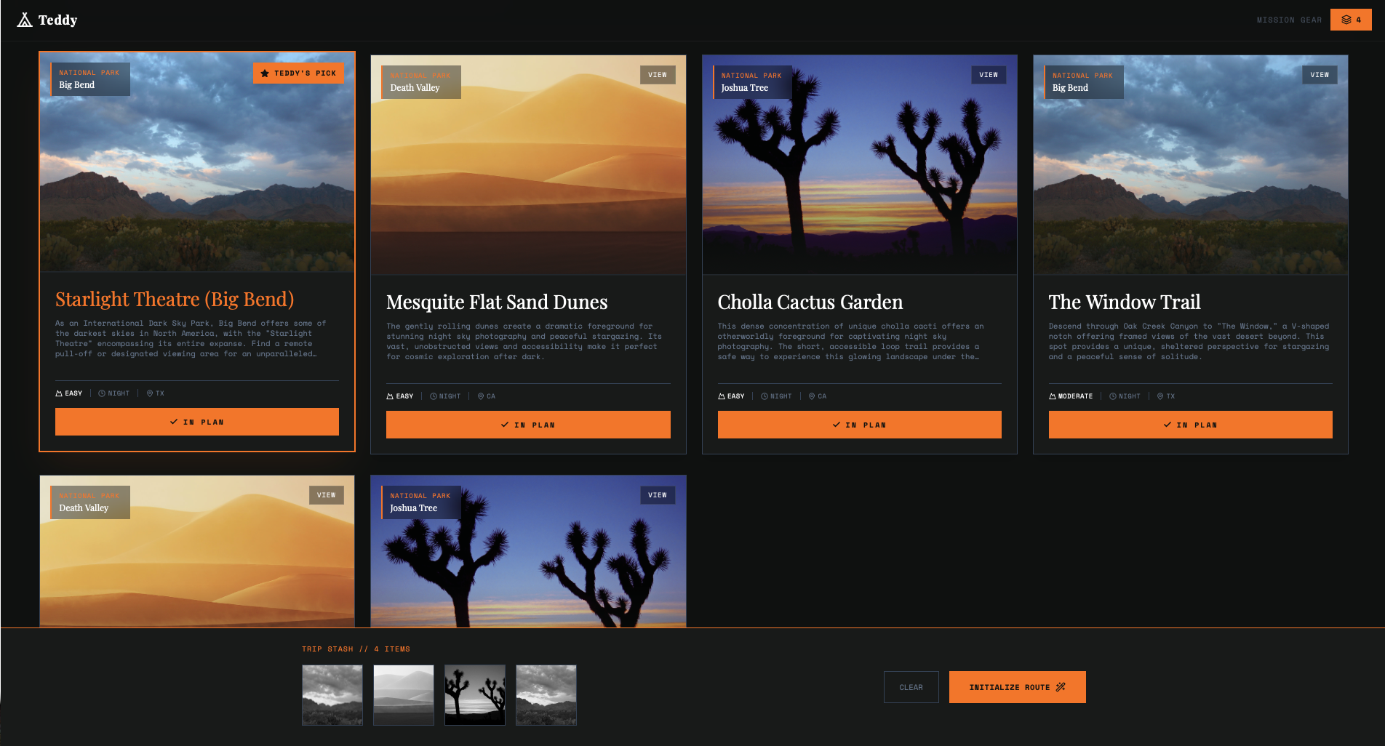Click the star icon on Teddy's Pick badge
This screenshot has width=1385, height=746.
(x=263, y=73)
